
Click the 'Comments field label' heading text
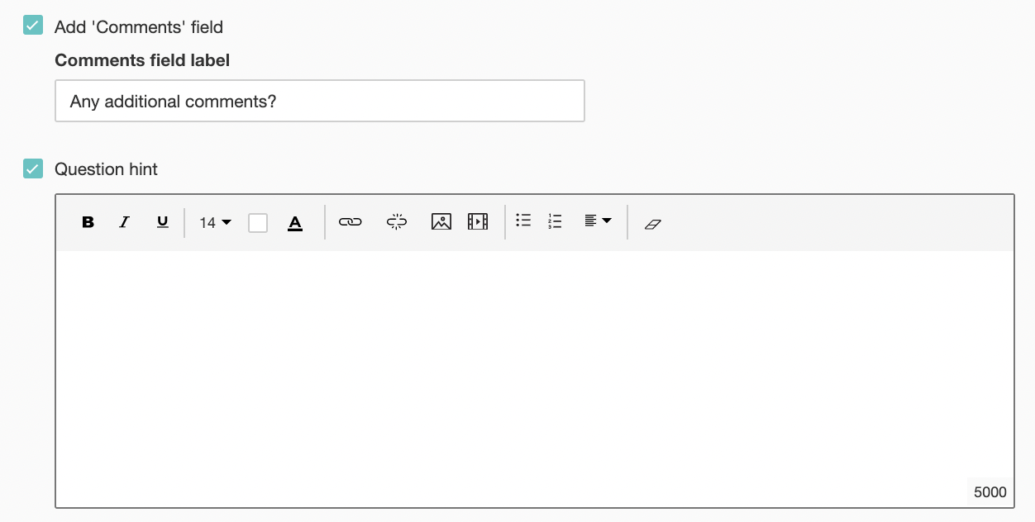point(142,60)
